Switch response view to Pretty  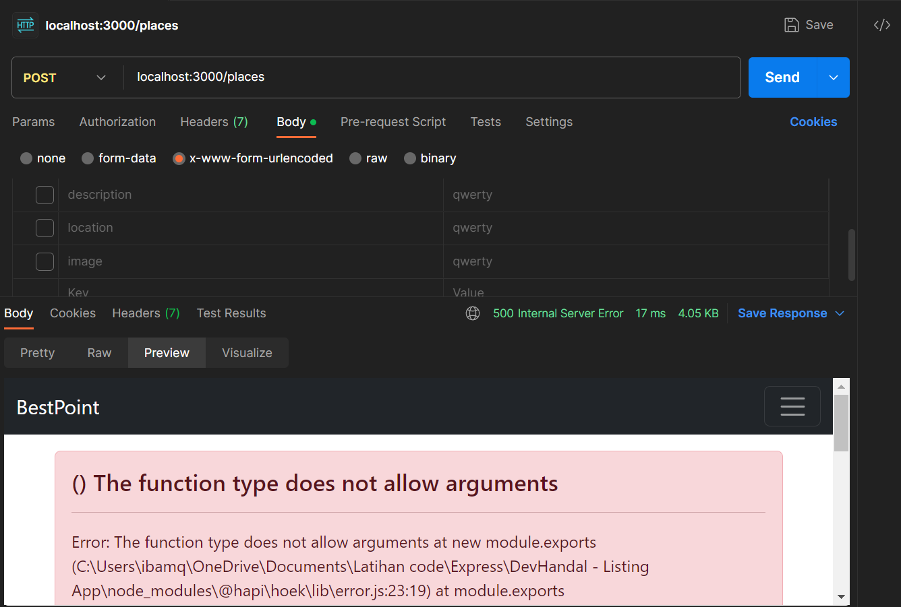37,353
